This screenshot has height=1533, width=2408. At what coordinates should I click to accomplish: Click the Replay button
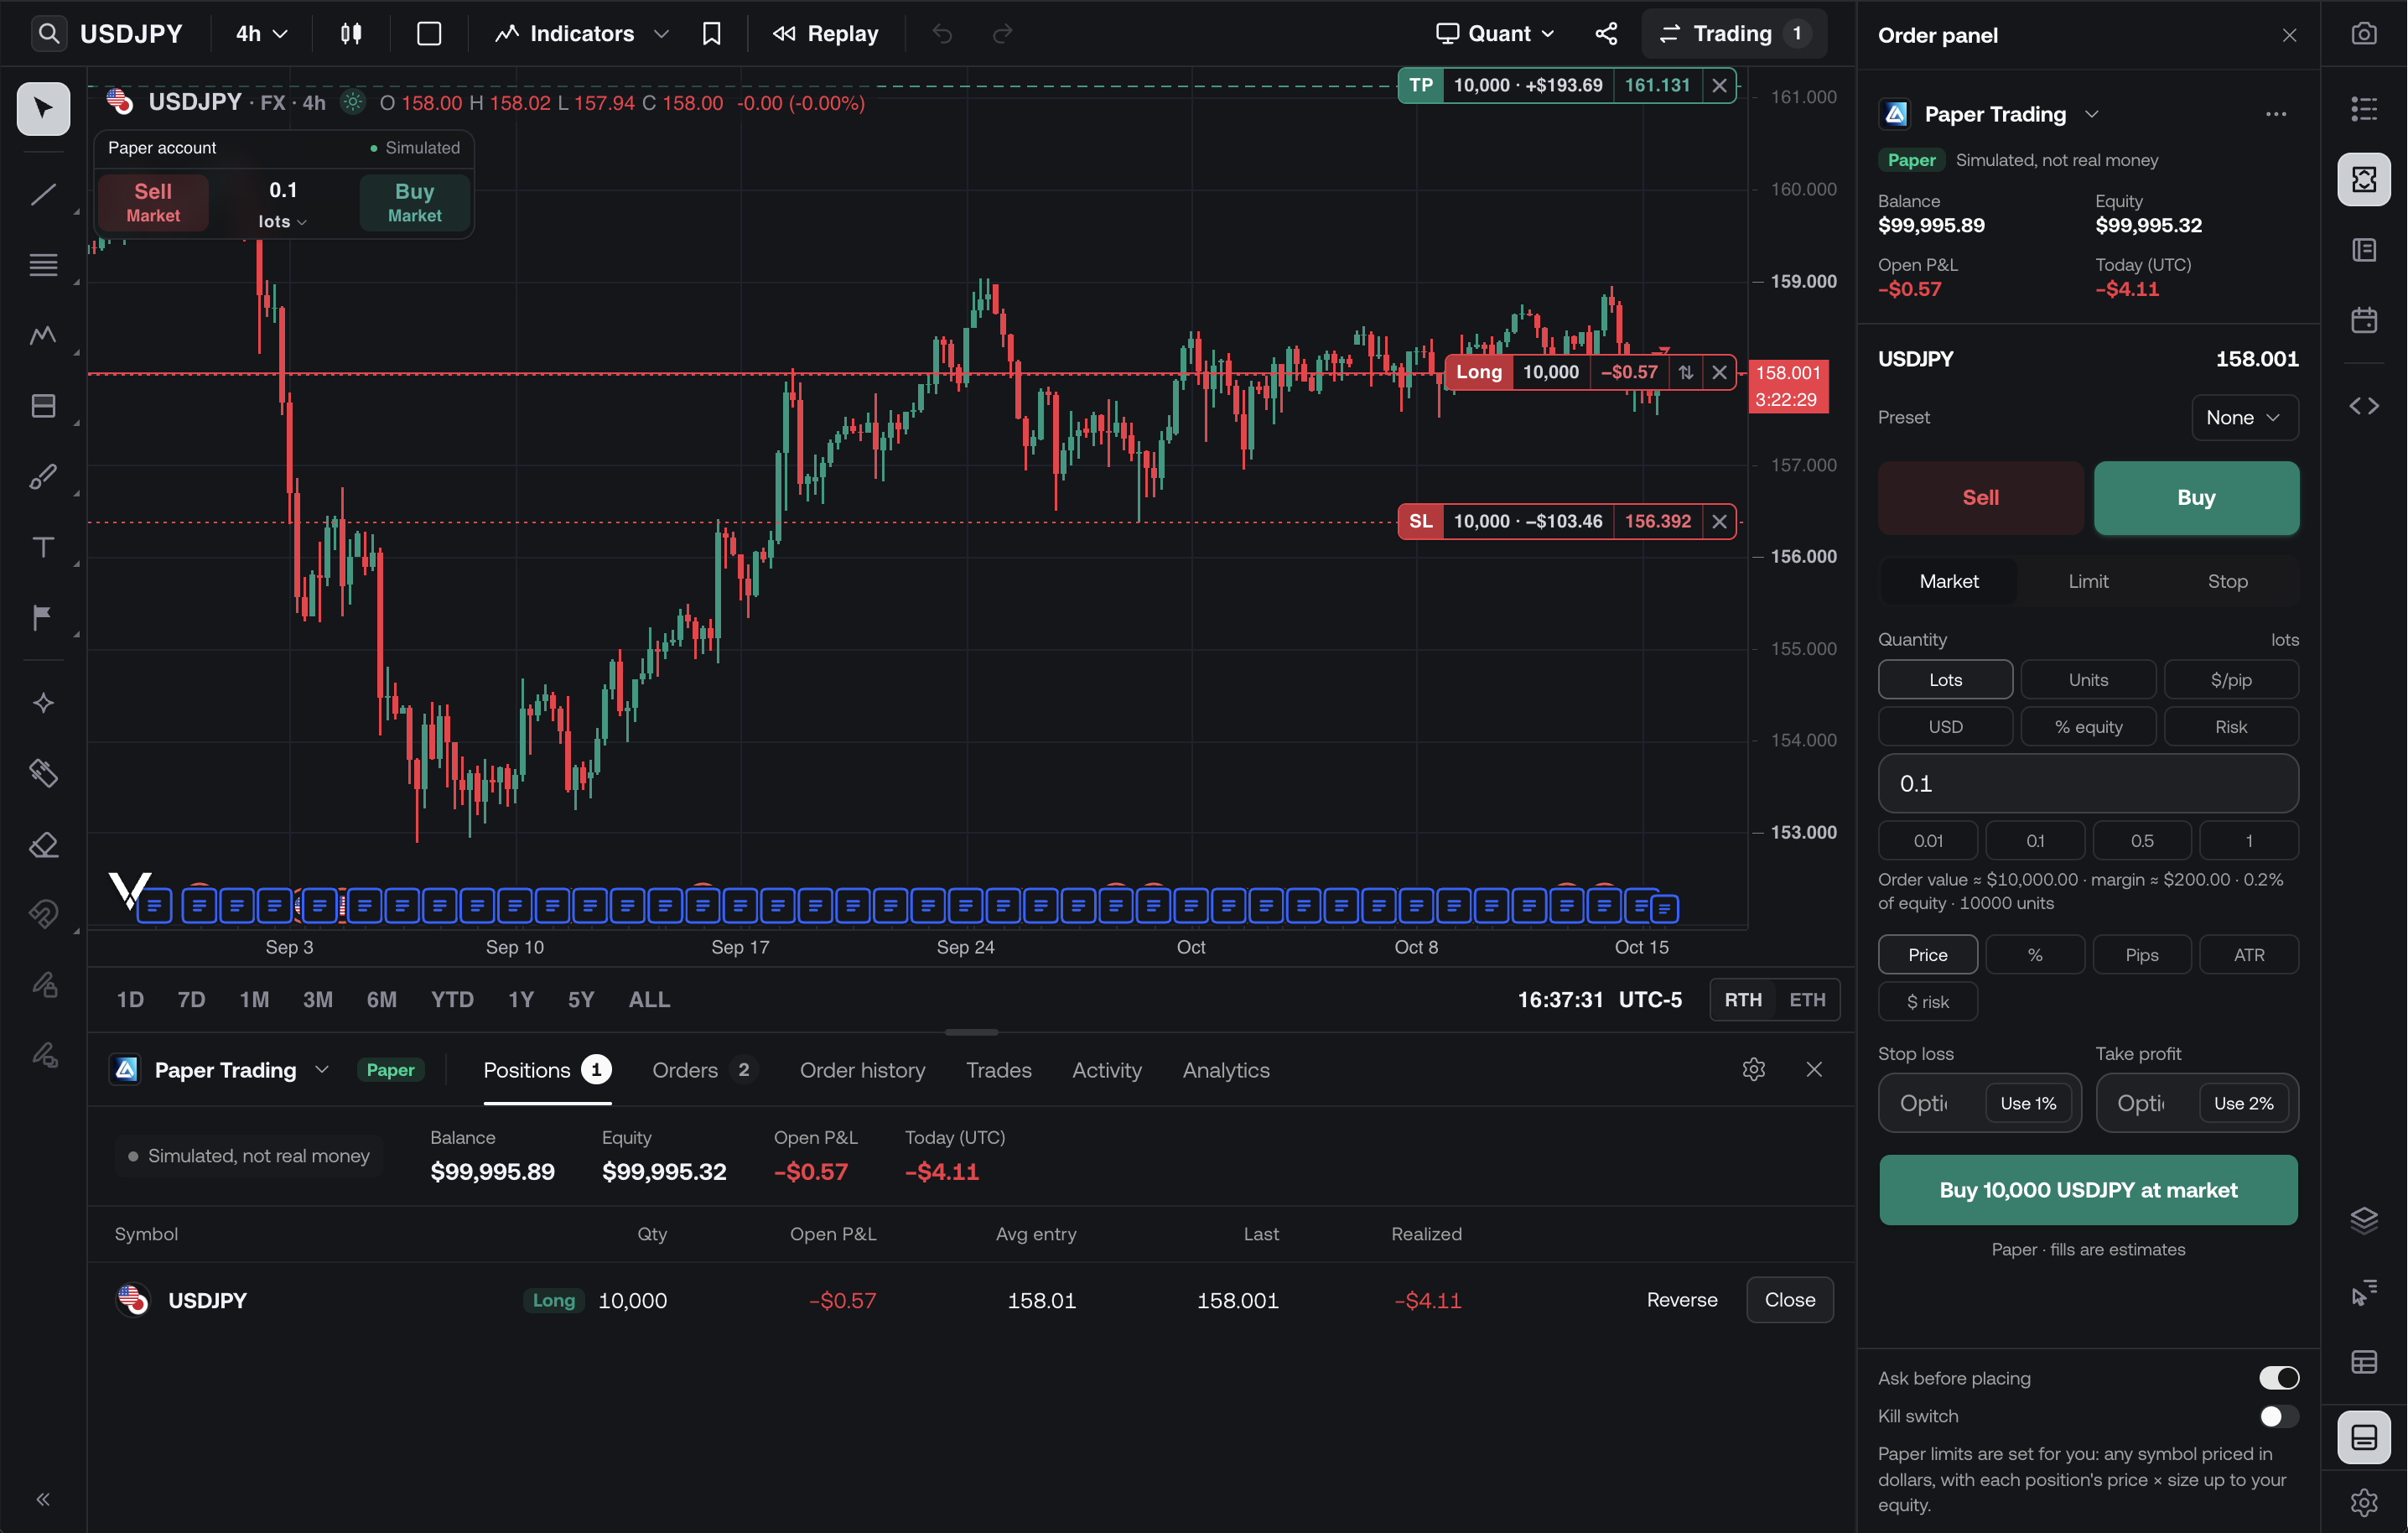[826, 34]
